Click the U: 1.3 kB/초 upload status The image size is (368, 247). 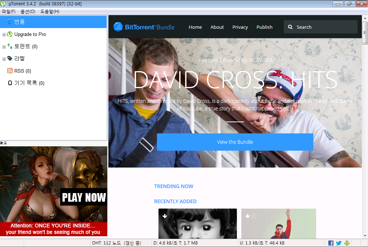[262, 243]
